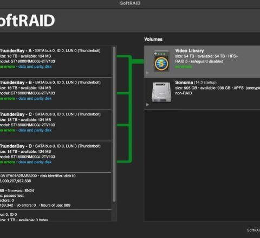Click the SoftRAID window title
260x238 pixels.
click(130, 3)
